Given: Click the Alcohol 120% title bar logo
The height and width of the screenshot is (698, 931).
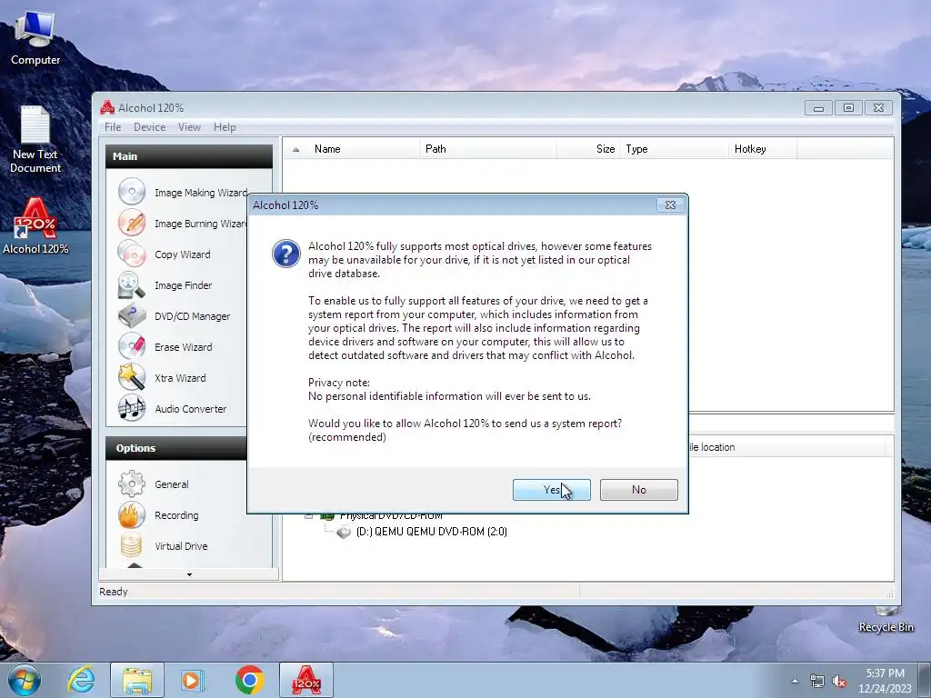Looking at the screenshot, I should (x=107, y=107).
